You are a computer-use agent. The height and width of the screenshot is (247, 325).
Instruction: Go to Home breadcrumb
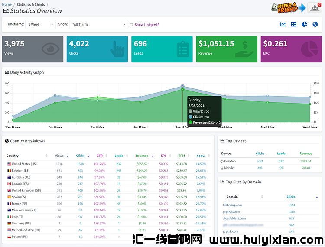pyautogui.click(x=7, y=5)
